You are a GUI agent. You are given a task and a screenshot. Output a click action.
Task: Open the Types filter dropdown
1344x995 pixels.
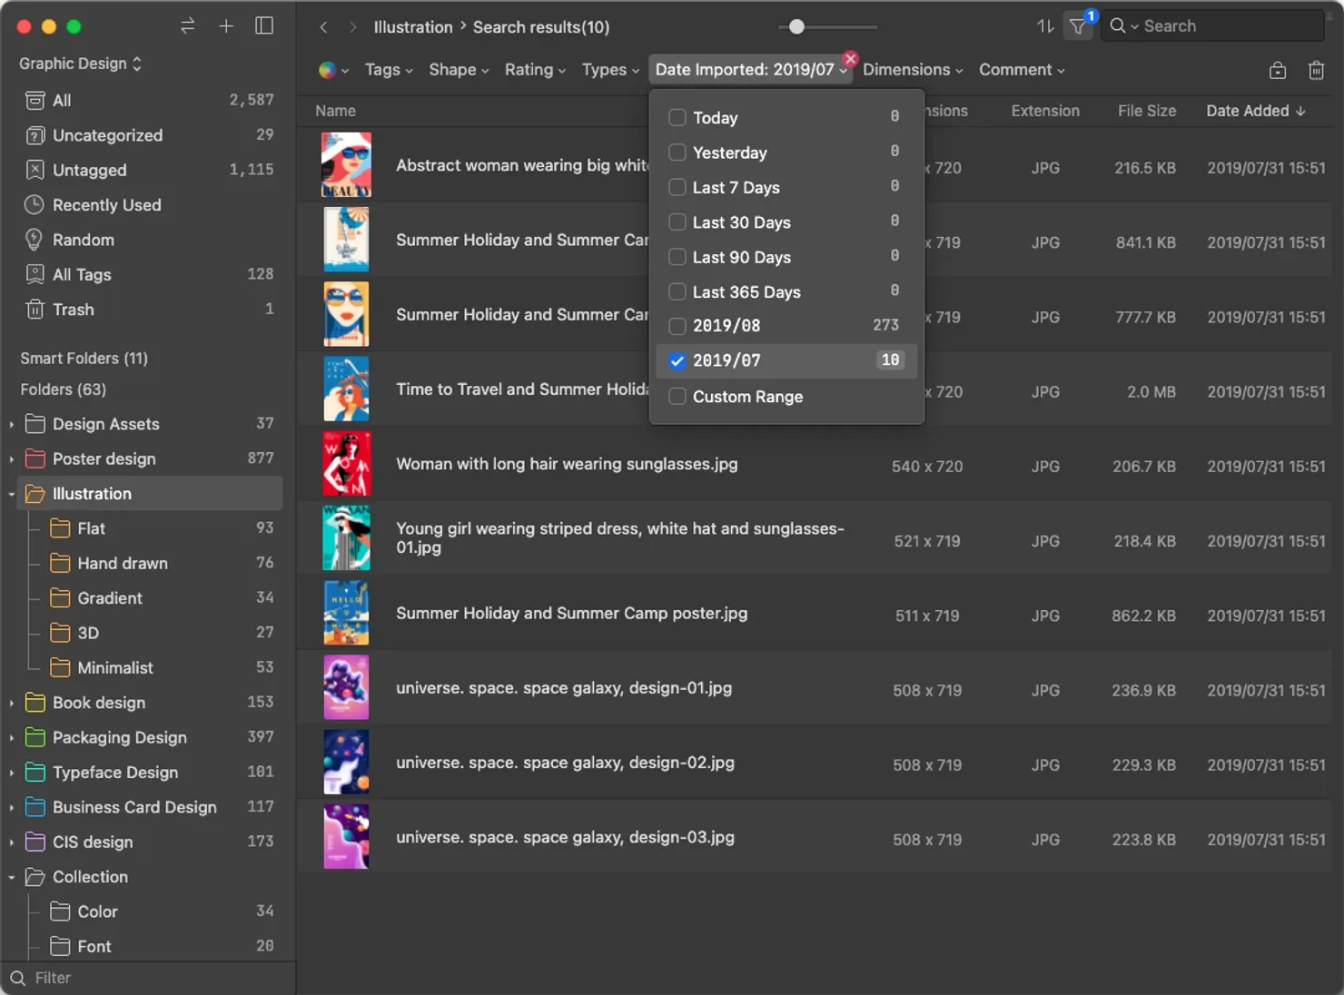pos(610,70)
